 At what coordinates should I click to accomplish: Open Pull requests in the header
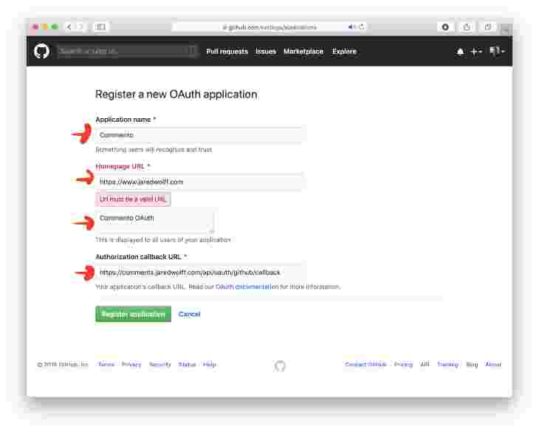pyautogui.click(x=227, y=52)
